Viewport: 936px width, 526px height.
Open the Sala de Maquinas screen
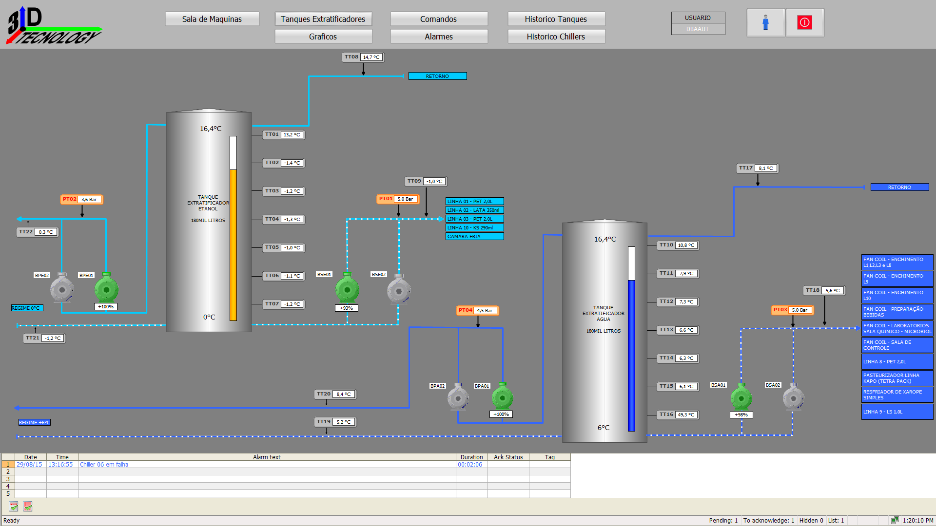tap(212, 19)
